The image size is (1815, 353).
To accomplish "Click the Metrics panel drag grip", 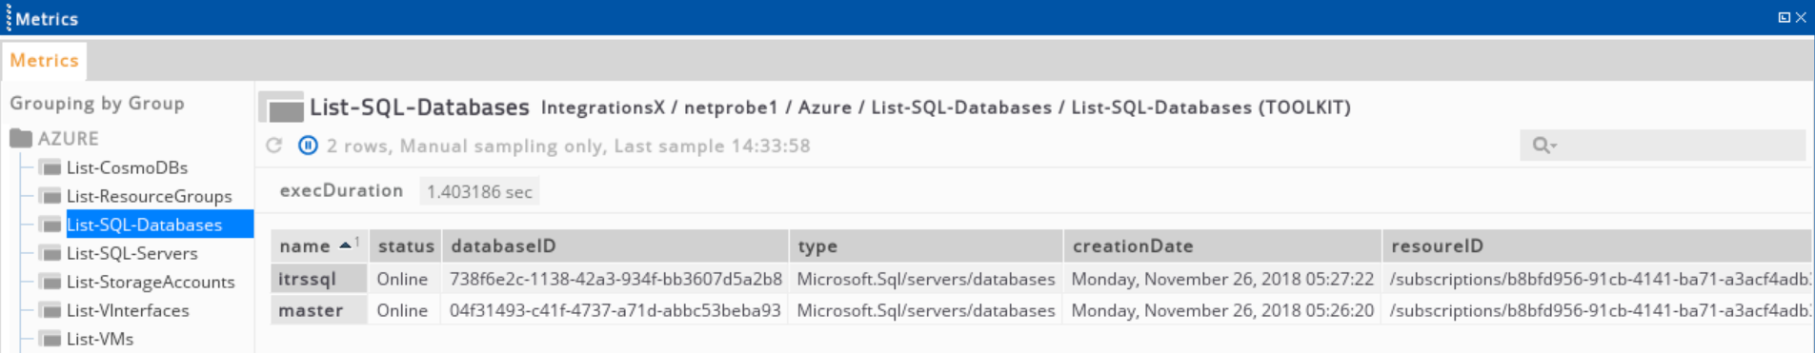I will point(9,17).
